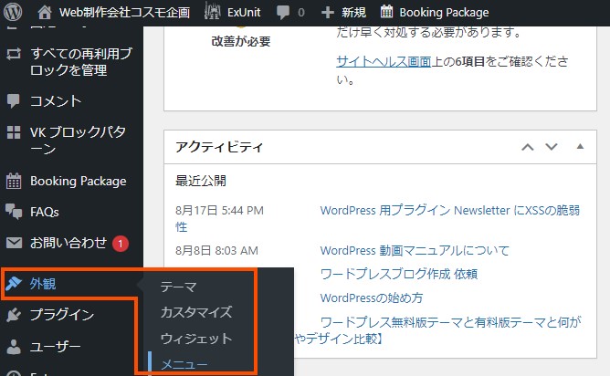Screen dimensions: 610x376
Task: Collapse the アクティビティ panel with triangle toggle
Action: click(579, 147)
